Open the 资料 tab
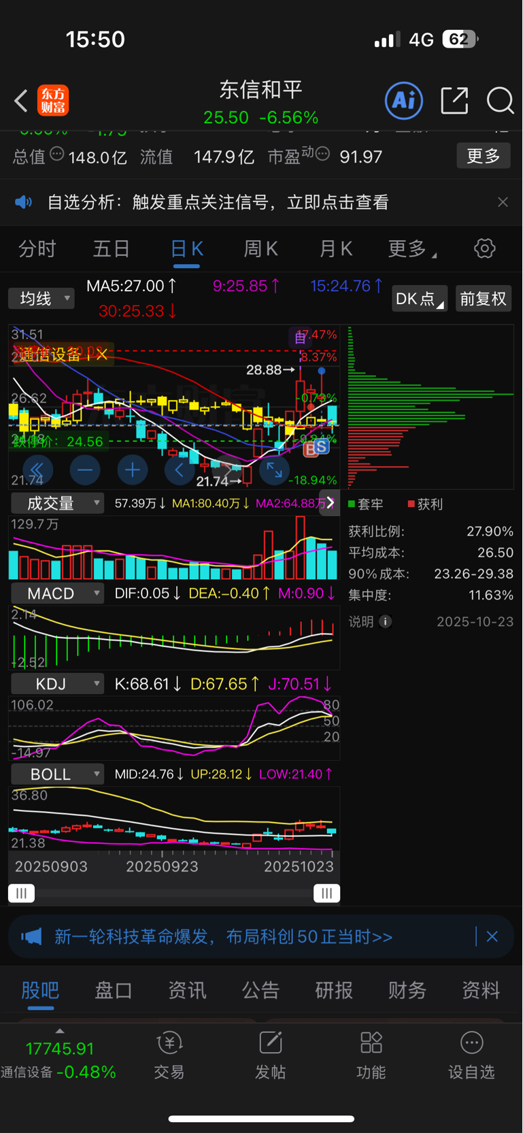Viewport: 523px width, 1133px height. (481, 990)
